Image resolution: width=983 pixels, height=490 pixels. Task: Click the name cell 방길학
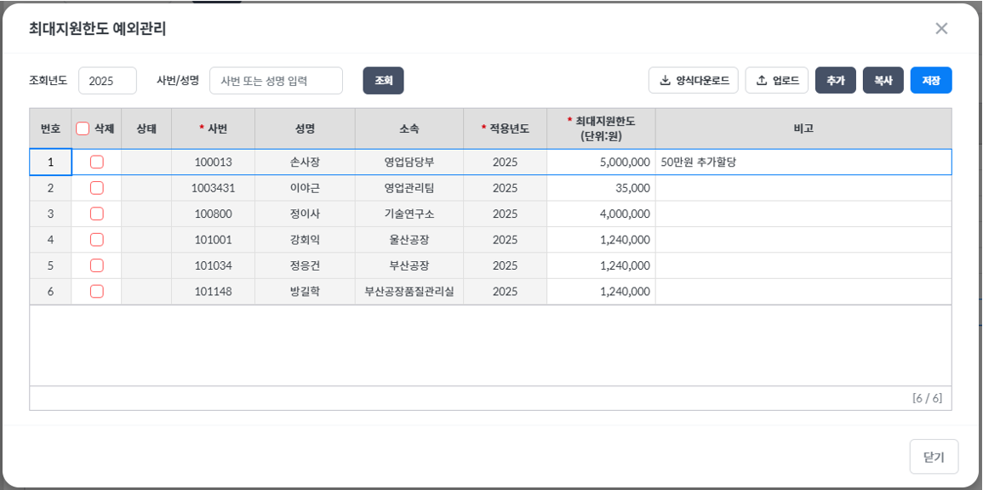[x=305, y=291]
